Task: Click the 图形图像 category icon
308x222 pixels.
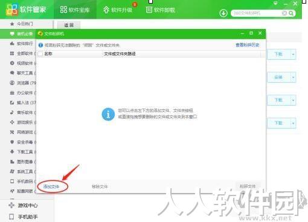Action: pos(12,162)
